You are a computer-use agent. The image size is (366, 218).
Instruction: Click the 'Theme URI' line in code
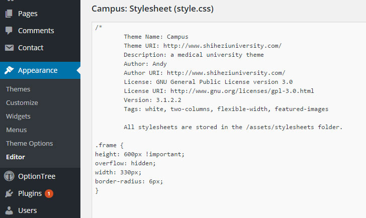203,46
